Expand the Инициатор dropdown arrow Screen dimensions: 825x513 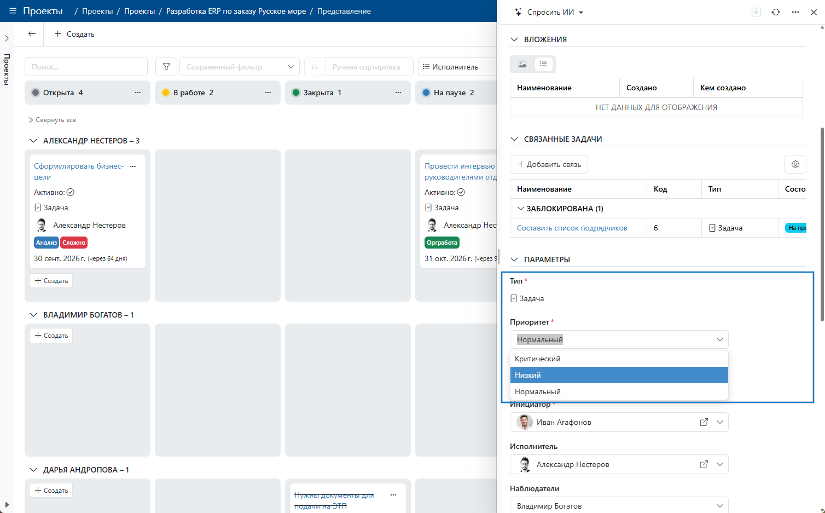[720, 422]
